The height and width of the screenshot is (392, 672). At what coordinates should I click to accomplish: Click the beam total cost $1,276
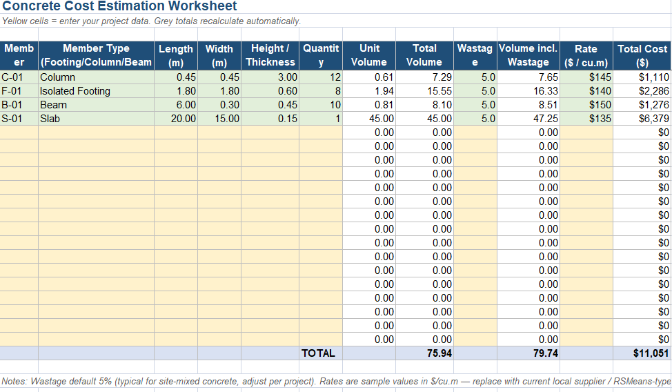642,105
